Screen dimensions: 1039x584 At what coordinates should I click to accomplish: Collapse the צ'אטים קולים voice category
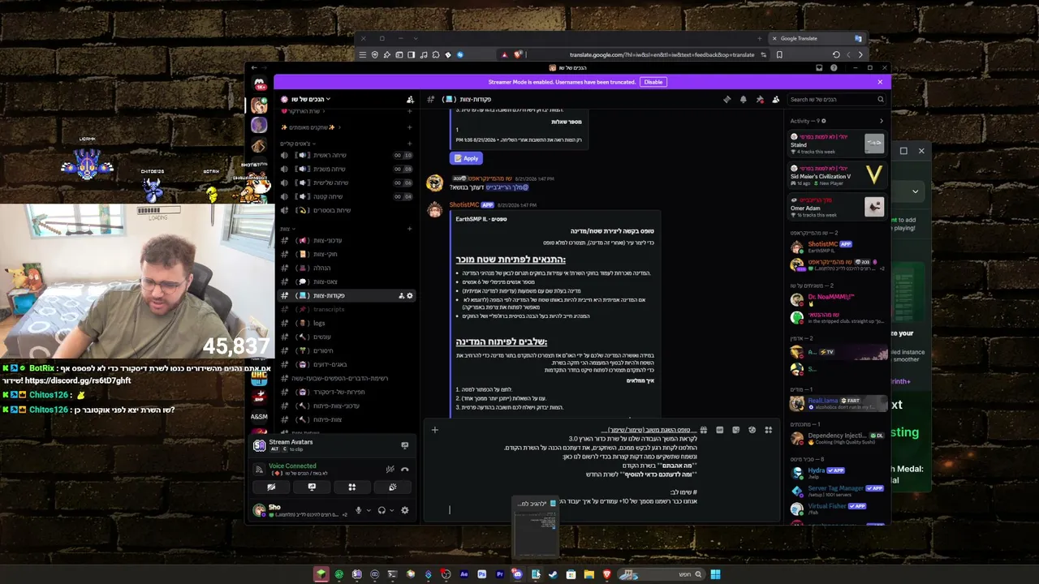coord(300,144)
